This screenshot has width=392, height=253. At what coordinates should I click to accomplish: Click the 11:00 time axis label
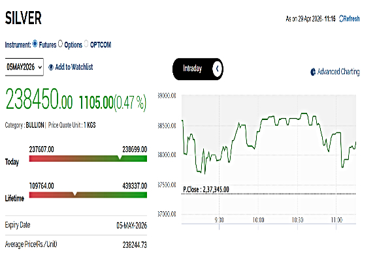coord(336,220)
